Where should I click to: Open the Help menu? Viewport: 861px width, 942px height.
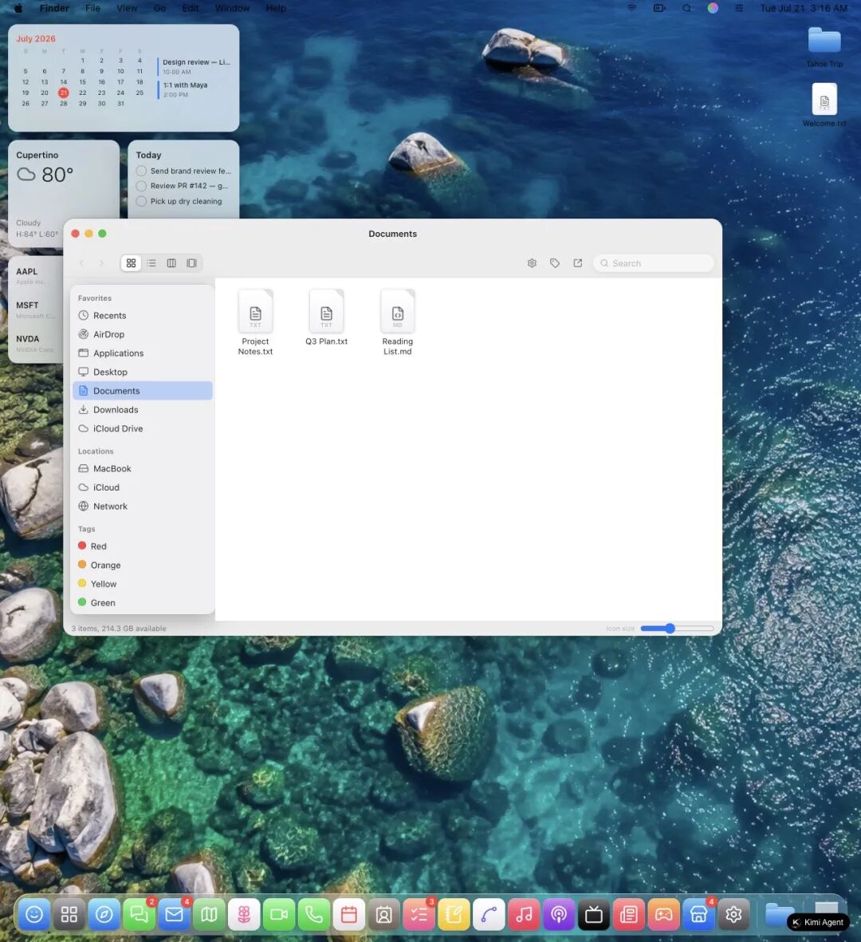[276, 9]
